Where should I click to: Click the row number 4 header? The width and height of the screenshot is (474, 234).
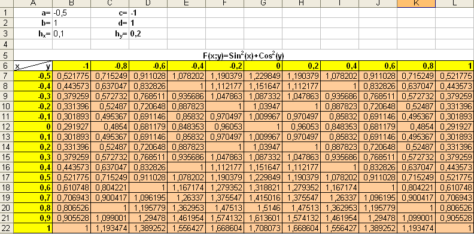pos(7,44)
